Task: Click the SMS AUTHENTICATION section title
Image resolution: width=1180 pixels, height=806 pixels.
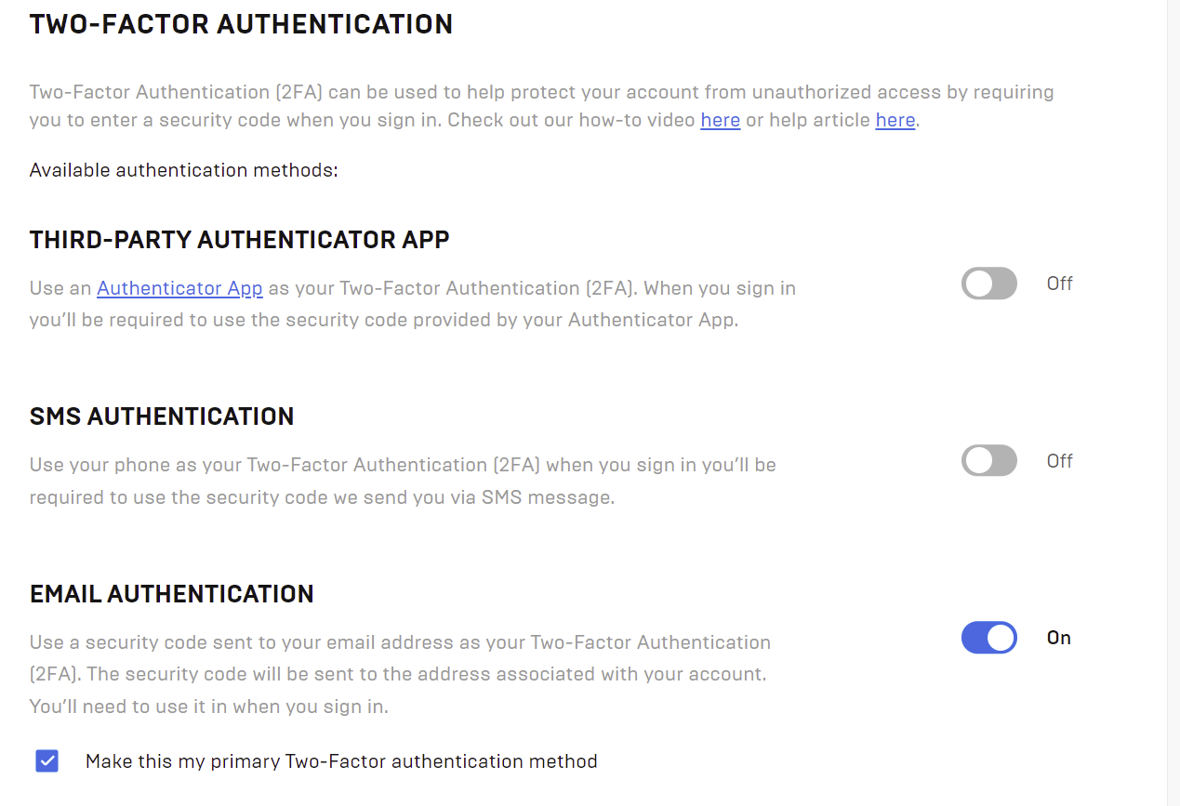Action: coord(161,416)
